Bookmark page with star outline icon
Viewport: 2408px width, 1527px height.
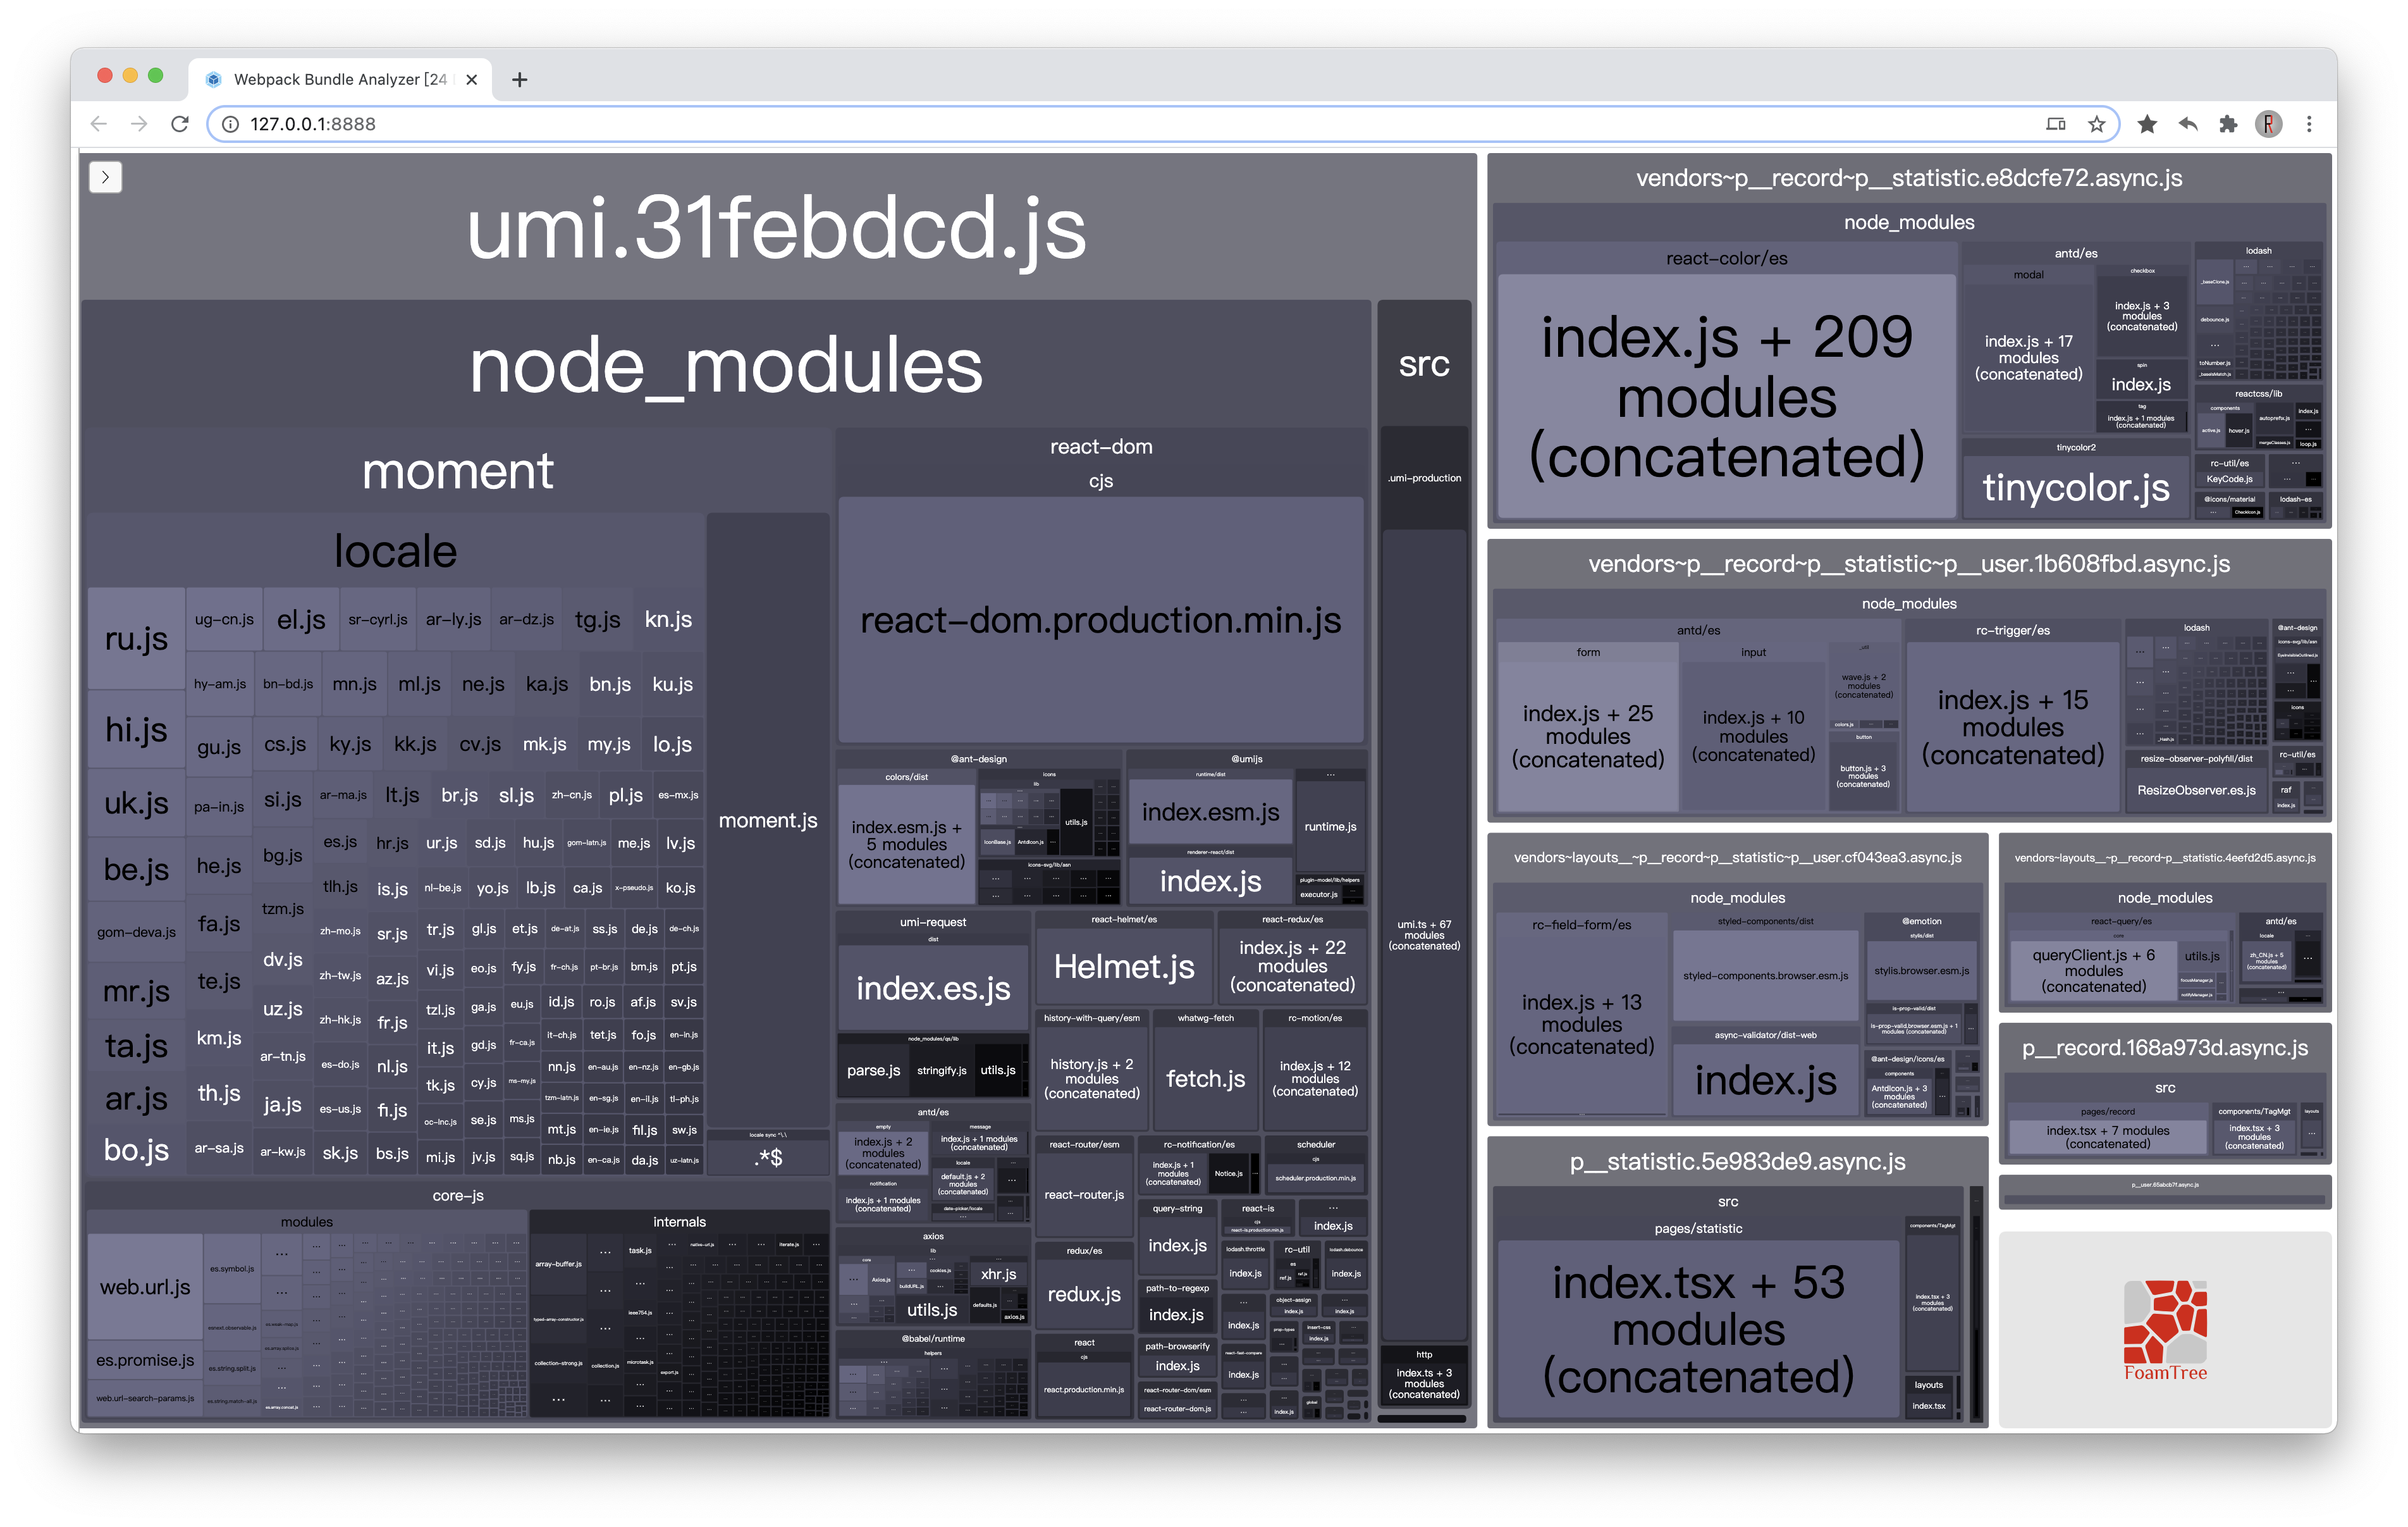click(x=2096, y=124)
